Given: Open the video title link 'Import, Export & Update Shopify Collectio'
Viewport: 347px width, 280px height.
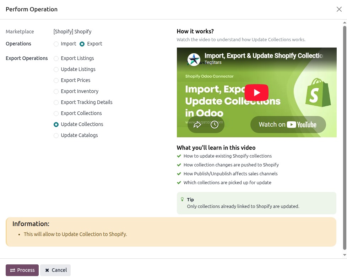Looking at the screenshot, I should click(x=264, y=55).
